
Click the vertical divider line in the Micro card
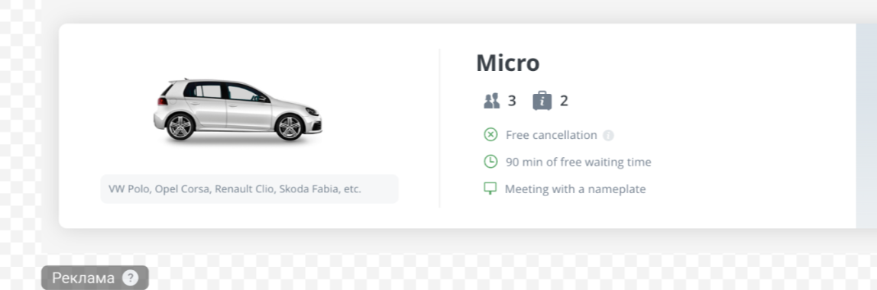pos(439,128)
